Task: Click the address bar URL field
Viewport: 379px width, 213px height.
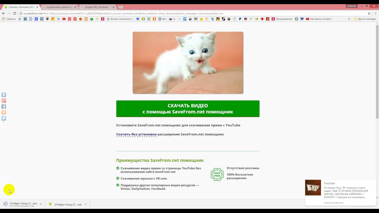Action: point(192,13)
